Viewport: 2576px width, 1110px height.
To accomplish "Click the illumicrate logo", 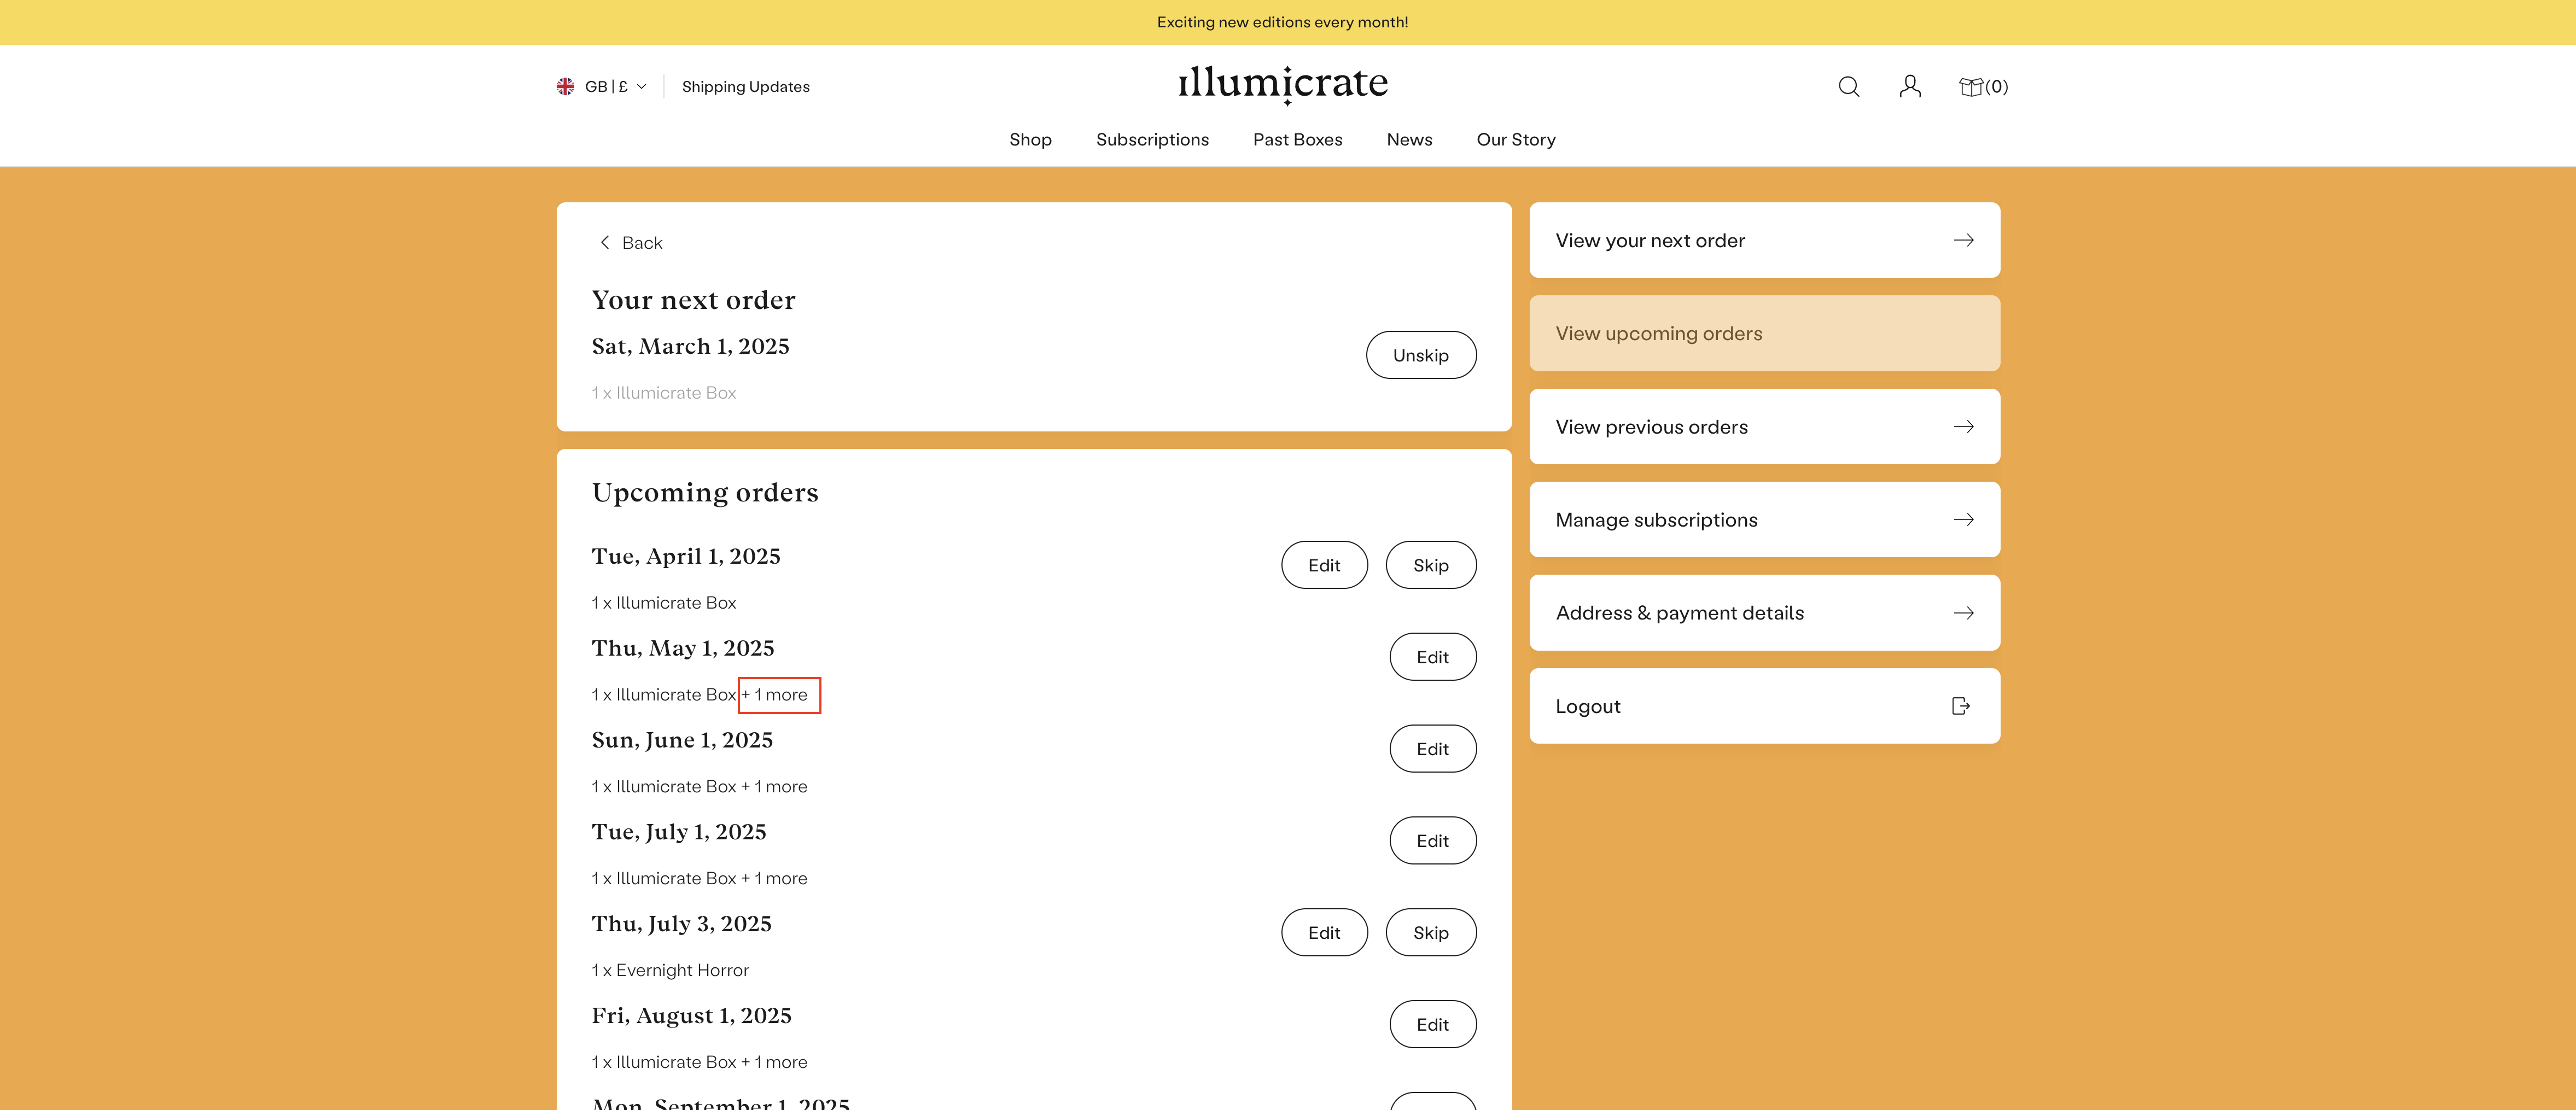I will (1282, 84).
